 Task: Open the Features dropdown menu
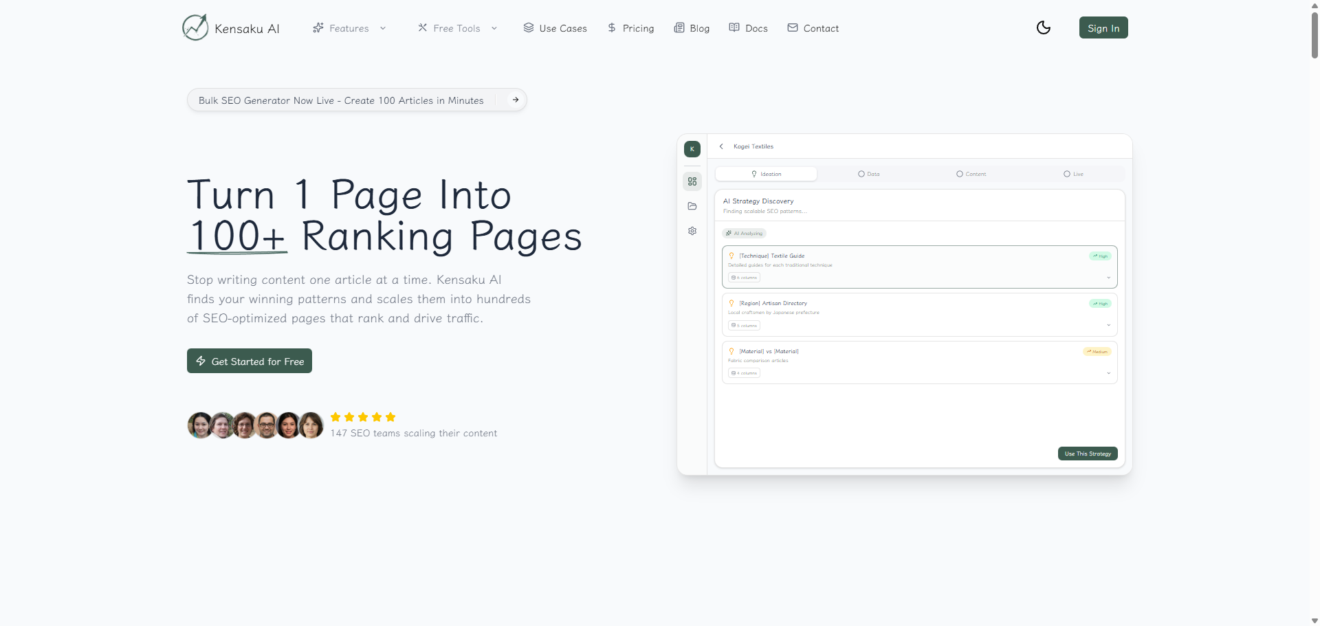click(349, 28)
